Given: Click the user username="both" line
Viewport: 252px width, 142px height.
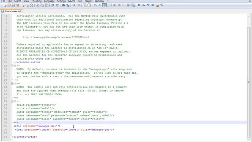Looking at the screenshot, I should point(65,116).
